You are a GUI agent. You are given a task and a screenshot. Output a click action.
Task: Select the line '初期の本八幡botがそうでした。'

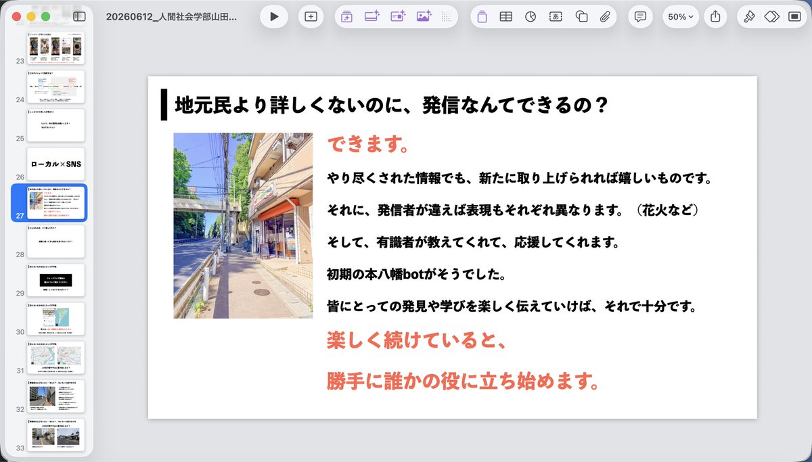tap(417, 275)
